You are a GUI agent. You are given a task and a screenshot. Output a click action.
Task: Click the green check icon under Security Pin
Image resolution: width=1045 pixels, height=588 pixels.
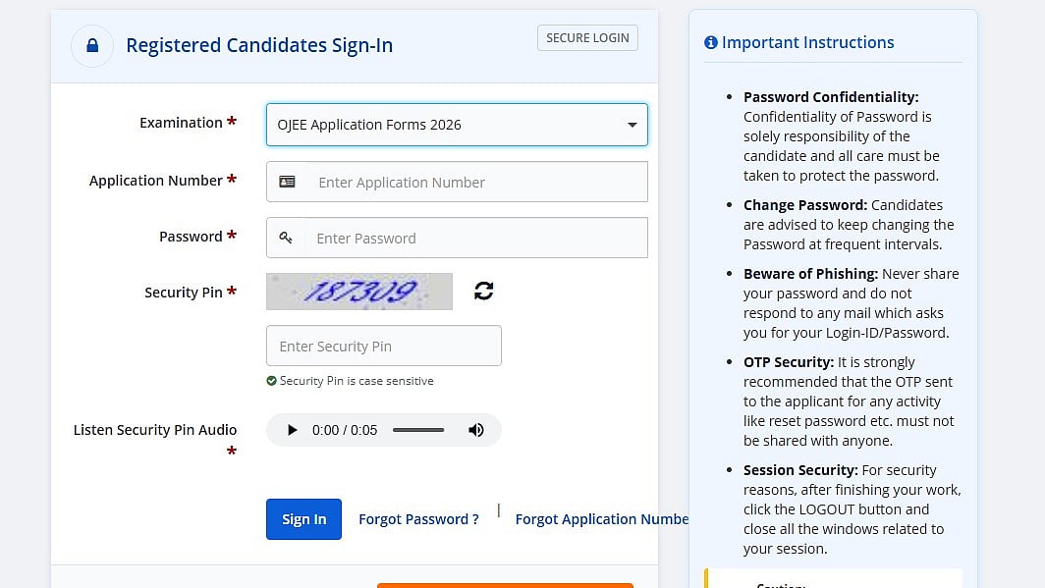(271, 381)
